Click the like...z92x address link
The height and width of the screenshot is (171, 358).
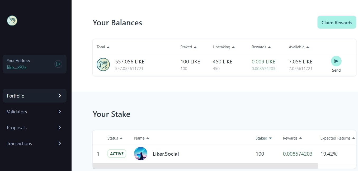tap(17, 67)
